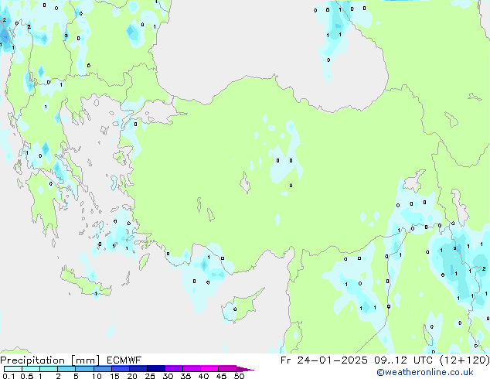
Task: Click the legend scale value "10"
Action: [x=97, y=376]
